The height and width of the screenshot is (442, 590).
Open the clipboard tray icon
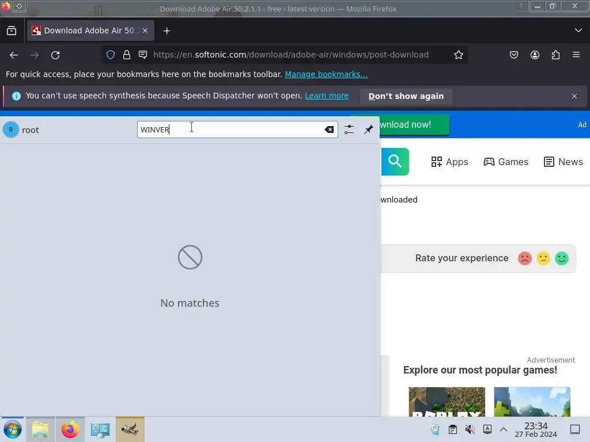(x=453, y=429)
